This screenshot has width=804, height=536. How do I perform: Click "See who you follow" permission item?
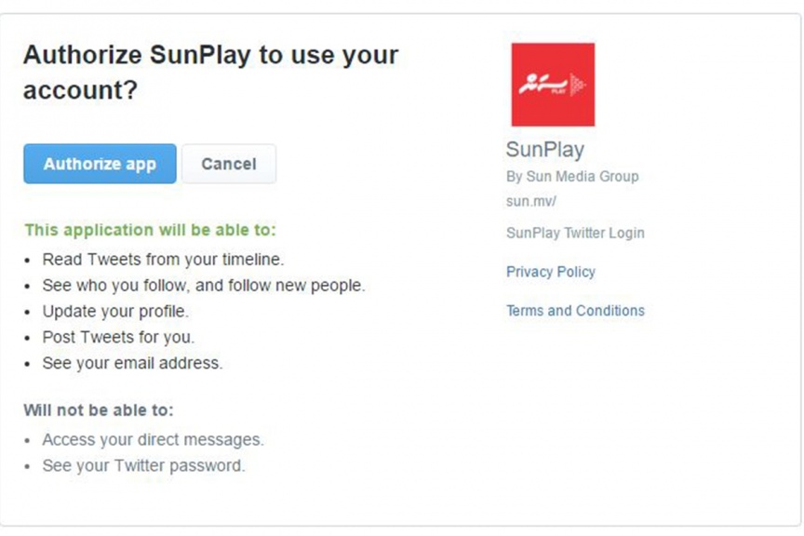click(203, 286)
